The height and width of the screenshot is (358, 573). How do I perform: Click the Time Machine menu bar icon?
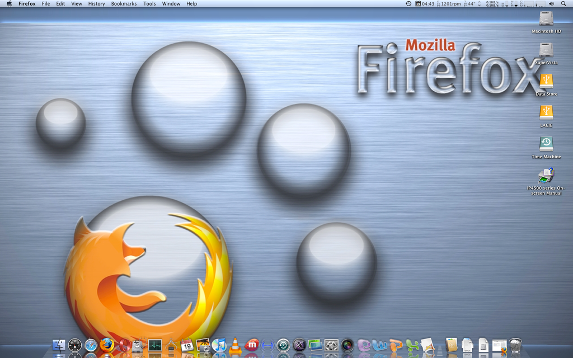coord(408,4)
